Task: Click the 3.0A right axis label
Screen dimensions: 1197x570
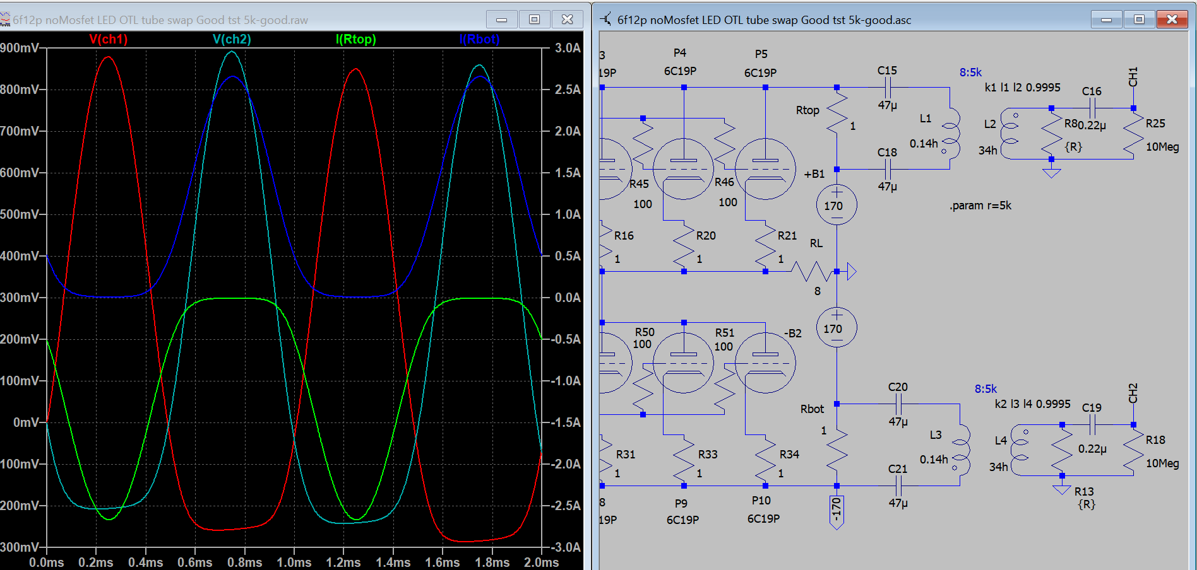Action: point(568,48)
